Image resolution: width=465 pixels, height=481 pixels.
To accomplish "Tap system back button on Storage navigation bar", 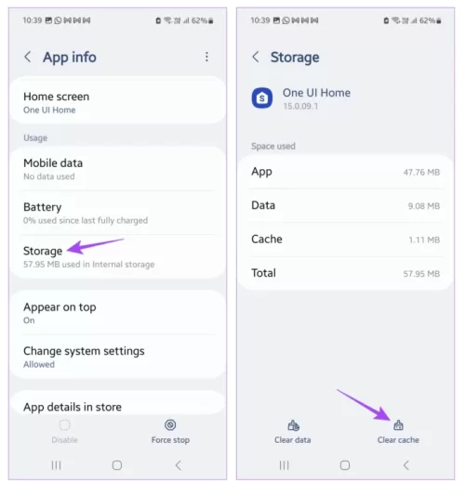I will click(x=406, y=465).
